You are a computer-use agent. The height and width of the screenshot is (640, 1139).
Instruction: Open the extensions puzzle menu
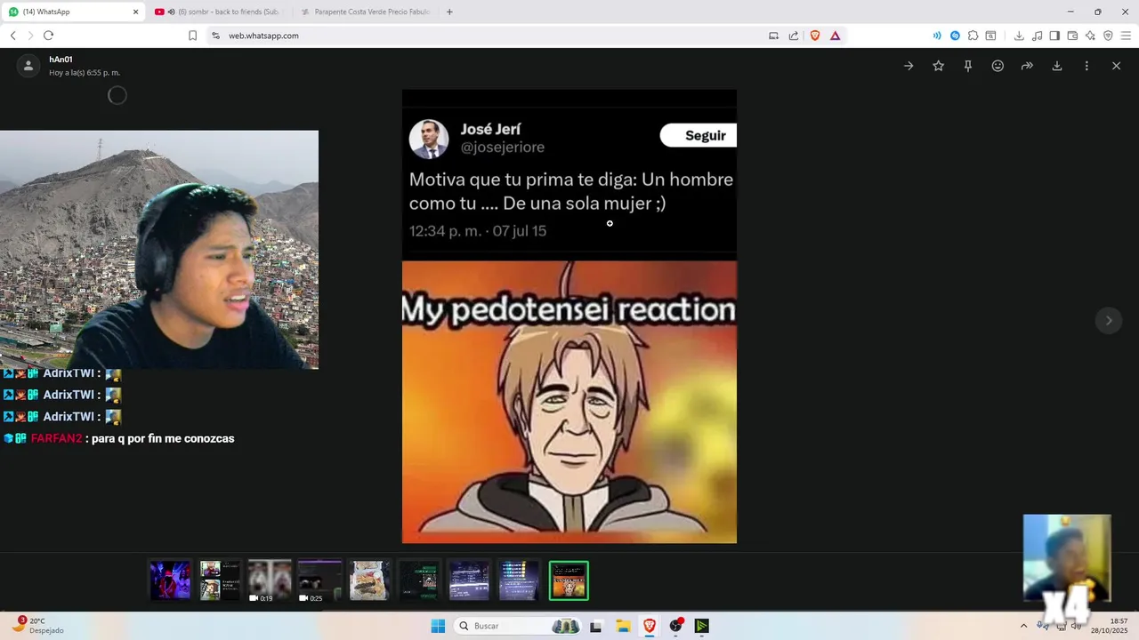(973, 36)
